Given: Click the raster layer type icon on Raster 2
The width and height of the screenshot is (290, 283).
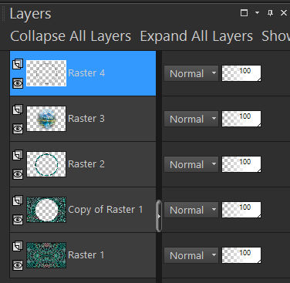Looking at the screenshot, I should [x=18, y=155].
